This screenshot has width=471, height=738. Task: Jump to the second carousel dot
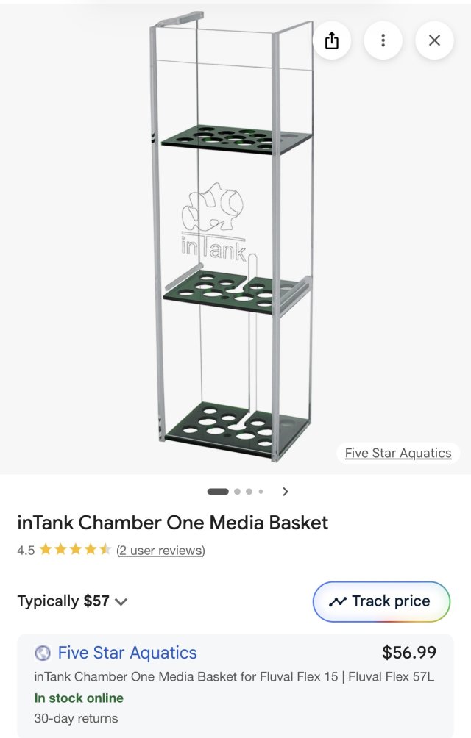point(237,492)
